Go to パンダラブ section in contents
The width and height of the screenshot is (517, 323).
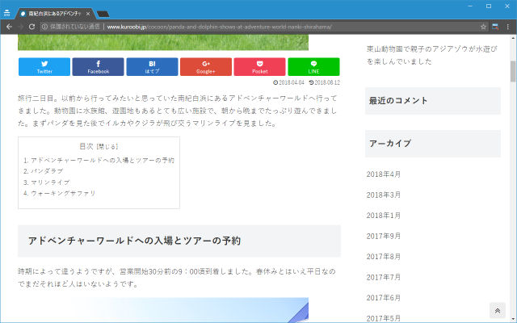coord(47,171)
